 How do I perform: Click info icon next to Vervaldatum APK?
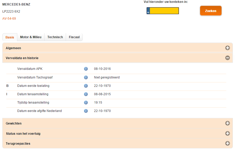(86, 69)
